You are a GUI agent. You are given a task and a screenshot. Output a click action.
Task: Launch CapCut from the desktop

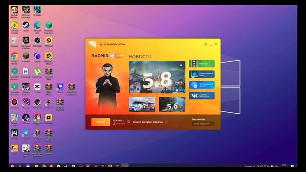37,87
